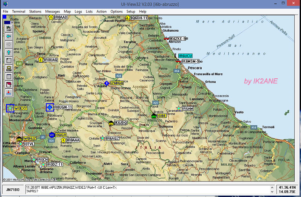Open the Terminal menu
This screenshot has height=197, width=301.
coord(18,12)
